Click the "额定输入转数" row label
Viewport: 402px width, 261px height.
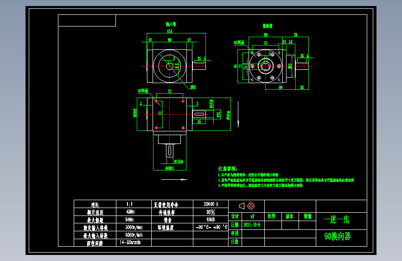coord(96,228)
